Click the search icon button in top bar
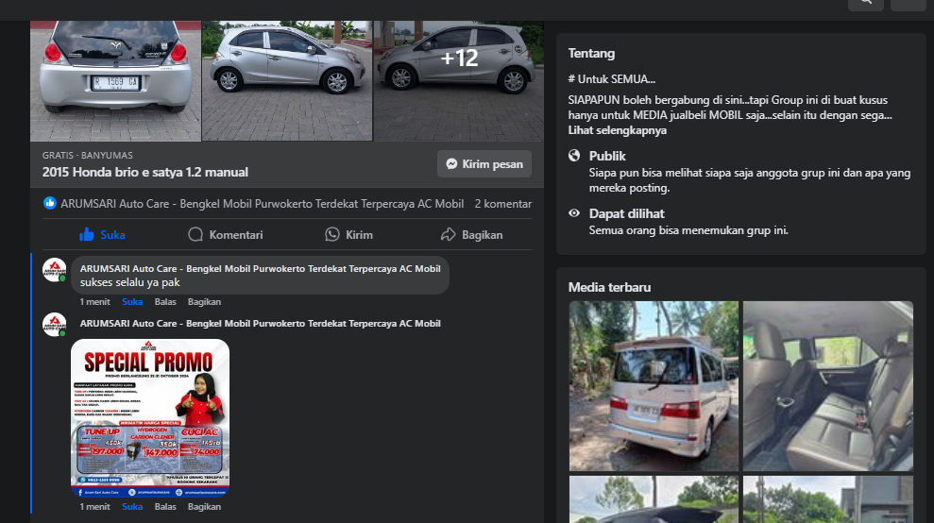The width and height of the screenshot is (934, 523). [866, 4]
